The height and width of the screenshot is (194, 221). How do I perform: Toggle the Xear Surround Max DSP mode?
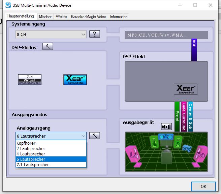75,80
